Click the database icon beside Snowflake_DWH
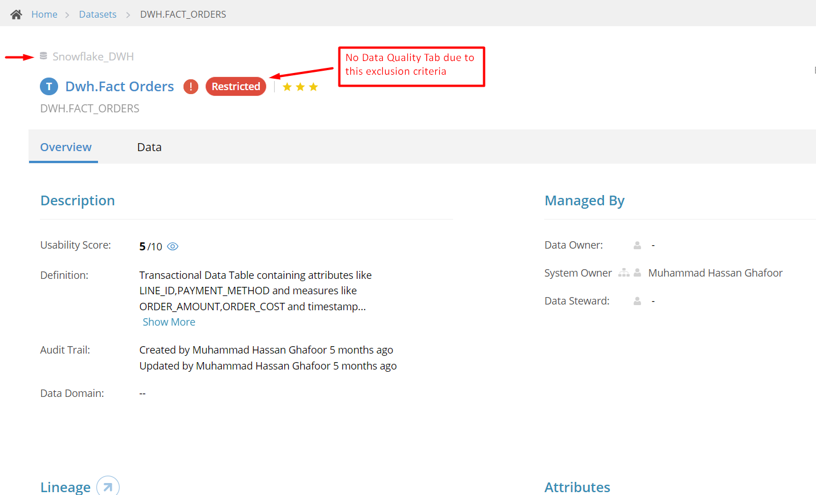The image size is (816, 495). (x=43, y=56)
